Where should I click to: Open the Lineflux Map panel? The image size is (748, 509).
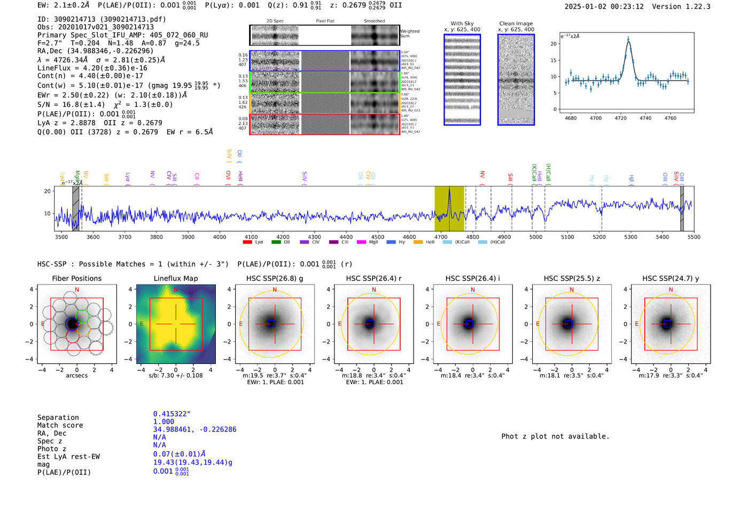176,324
